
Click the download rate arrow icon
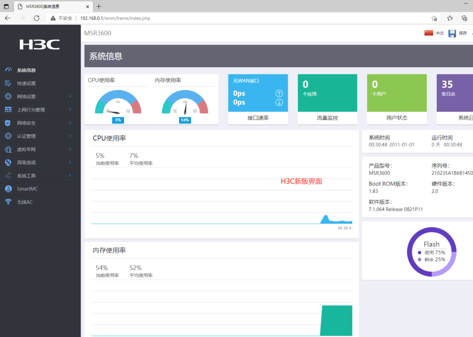pyautogui.click(x=279, y=102)
